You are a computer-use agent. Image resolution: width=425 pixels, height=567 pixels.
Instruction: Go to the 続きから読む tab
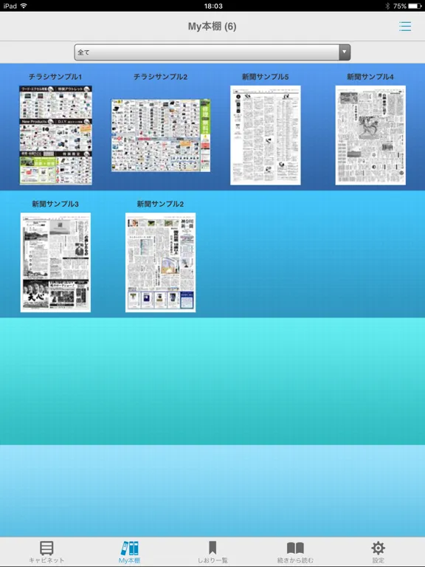[x=295, y=552]
